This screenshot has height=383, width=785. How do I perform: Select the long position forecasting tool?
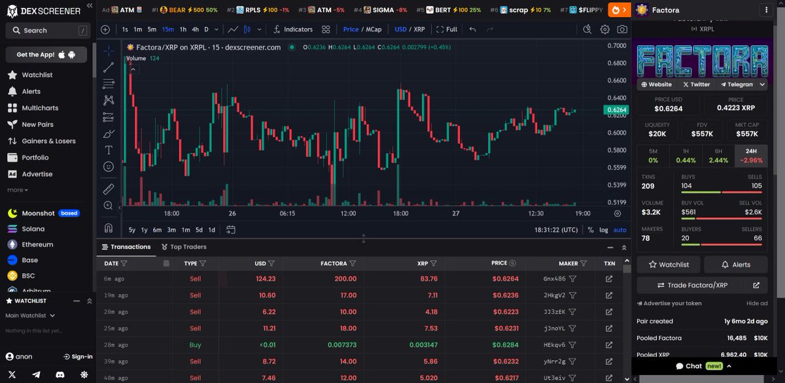tap(109, 117)
